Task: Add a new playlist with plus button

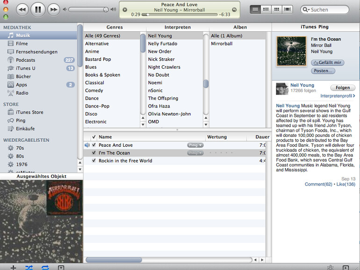Action: [x=13, y=268]
